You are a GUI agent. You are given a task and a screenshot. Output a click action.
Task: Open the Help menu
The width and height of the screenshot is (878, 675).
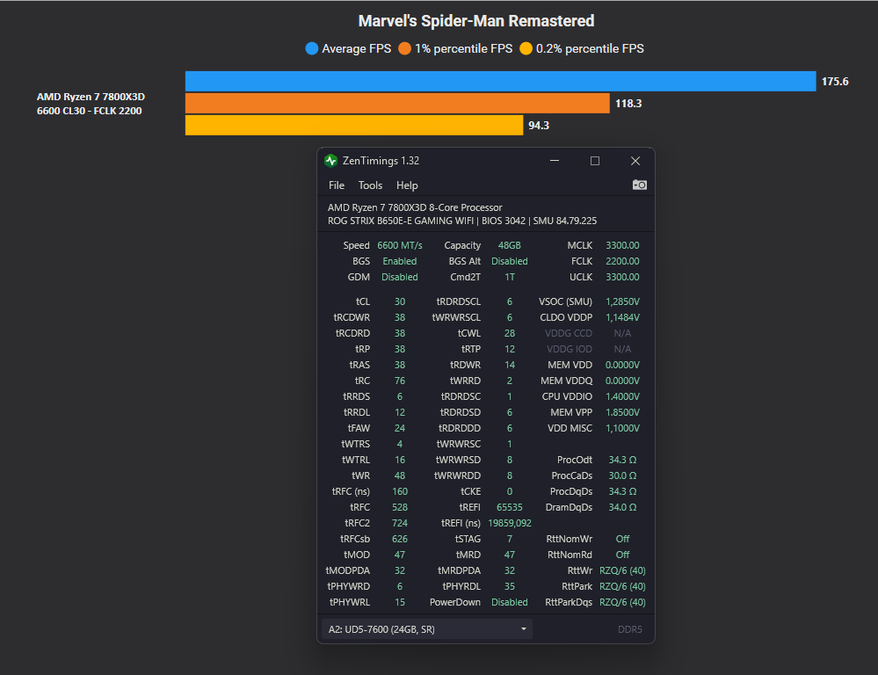407,185
